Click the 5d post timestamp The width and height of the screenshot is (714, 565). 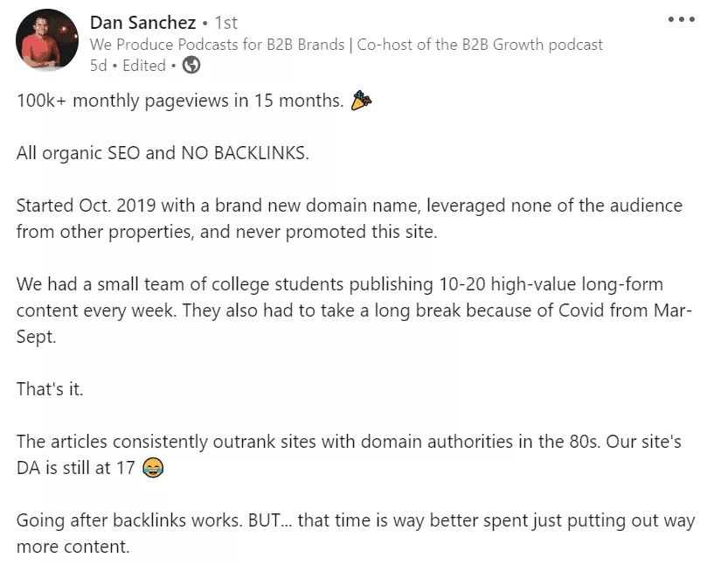[x=98, y=66]
